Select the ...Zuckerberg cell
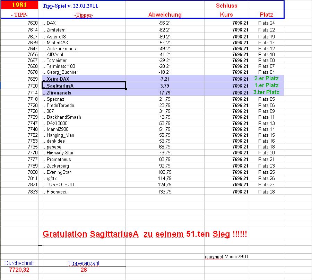 [84, 166]
